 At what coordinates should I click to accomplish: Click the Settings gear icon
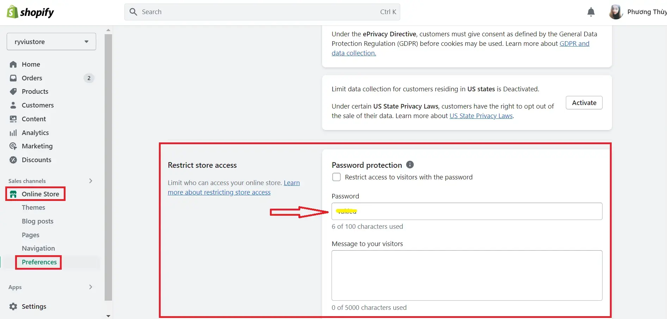coord(13,307)
